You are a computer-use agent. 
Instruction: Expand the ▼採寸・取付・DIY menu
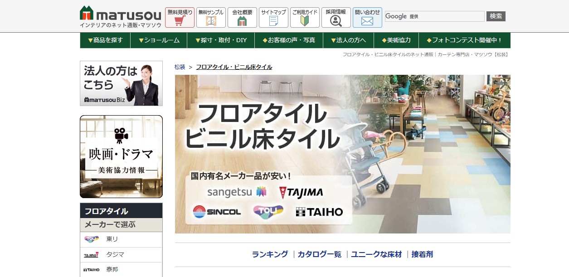[x=221, y=40]
